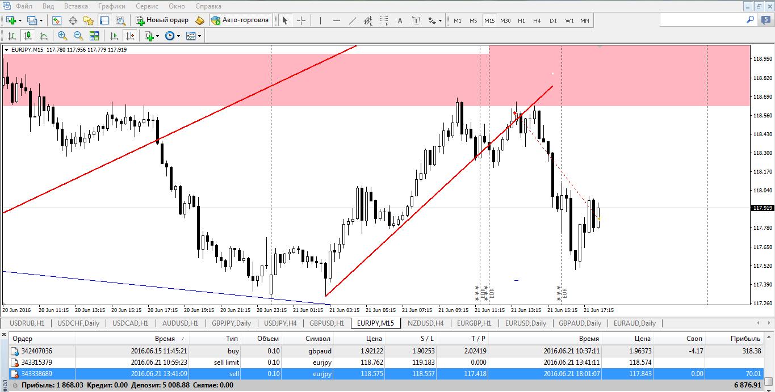This screenshot has width=775, height=392.
Task: Click the order icon for 342407036
Action: coord(14,352)
